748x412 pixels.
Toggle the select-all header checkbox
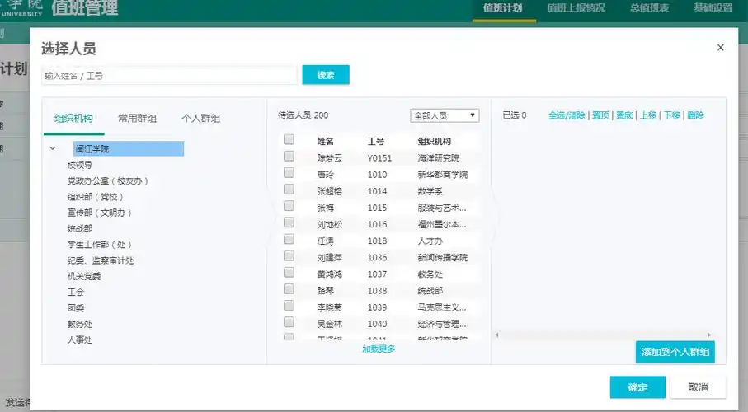[x=289, y=139]
